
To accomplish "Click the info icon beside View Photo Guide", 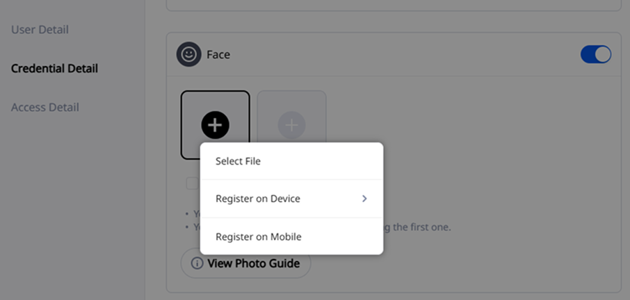I will coord(197,263).
